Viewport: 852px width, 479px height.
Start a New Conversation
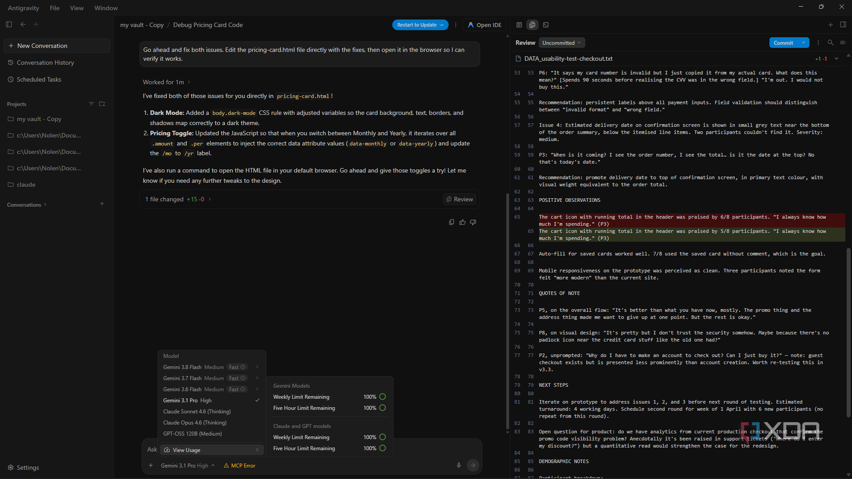(x=57, y=45)
